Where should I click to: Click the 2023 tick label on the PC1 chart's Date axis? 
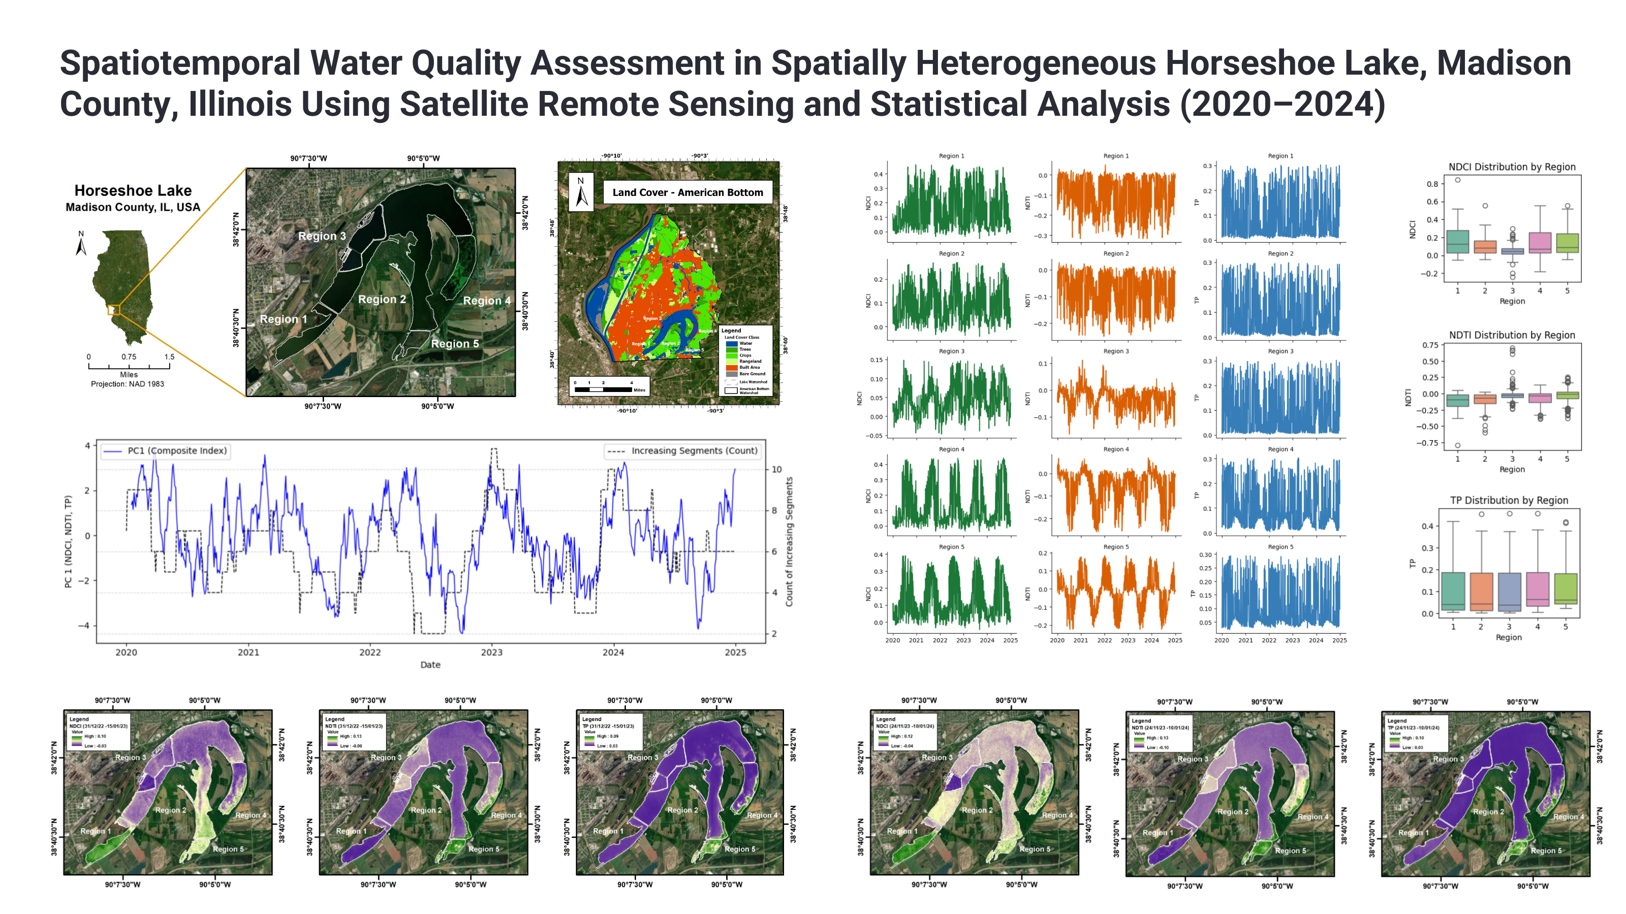tap(492, 652)
